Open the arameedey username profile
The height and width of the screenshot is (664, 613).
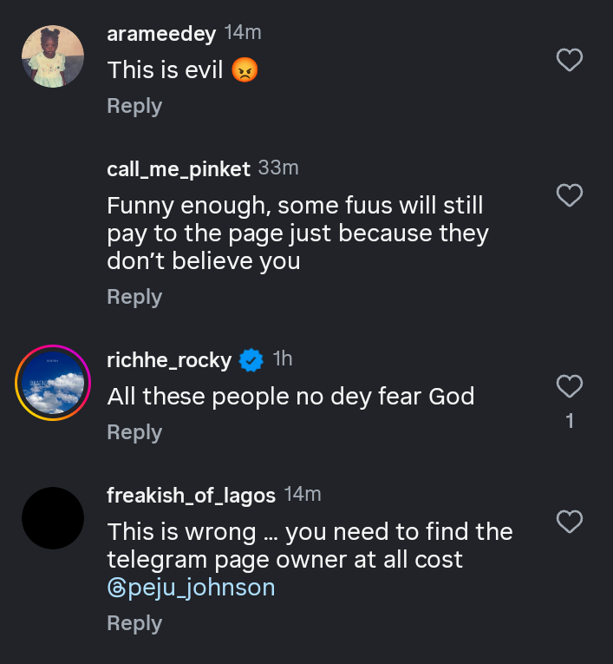(x=161, y=33)
